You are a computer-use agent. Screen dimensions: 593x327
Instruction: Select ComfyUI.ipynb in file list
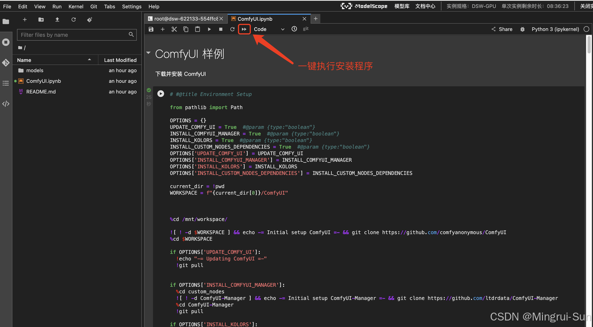[x=77, y=81]
